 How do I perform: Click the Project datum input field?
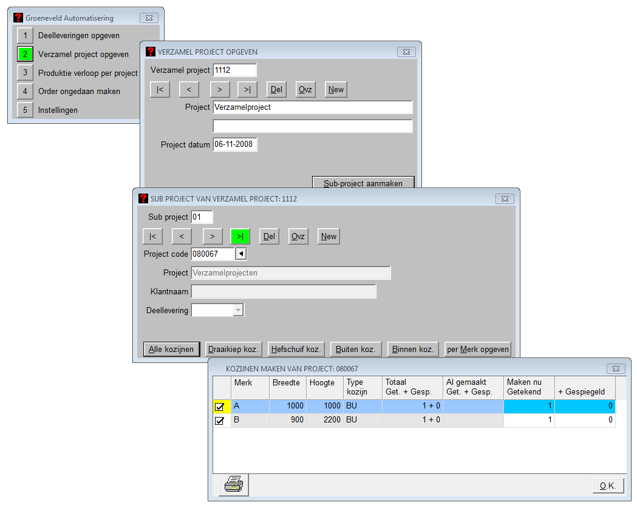pos(235,145)
